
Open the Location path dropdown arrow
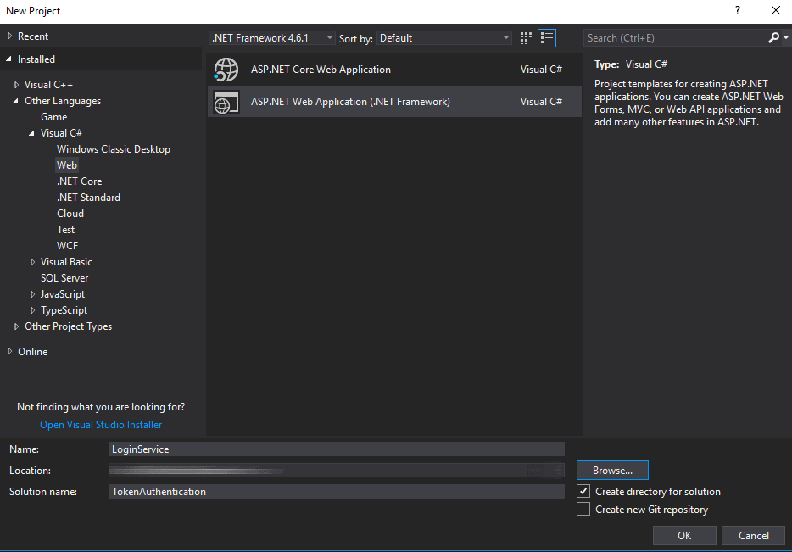(x=559, y=471)
